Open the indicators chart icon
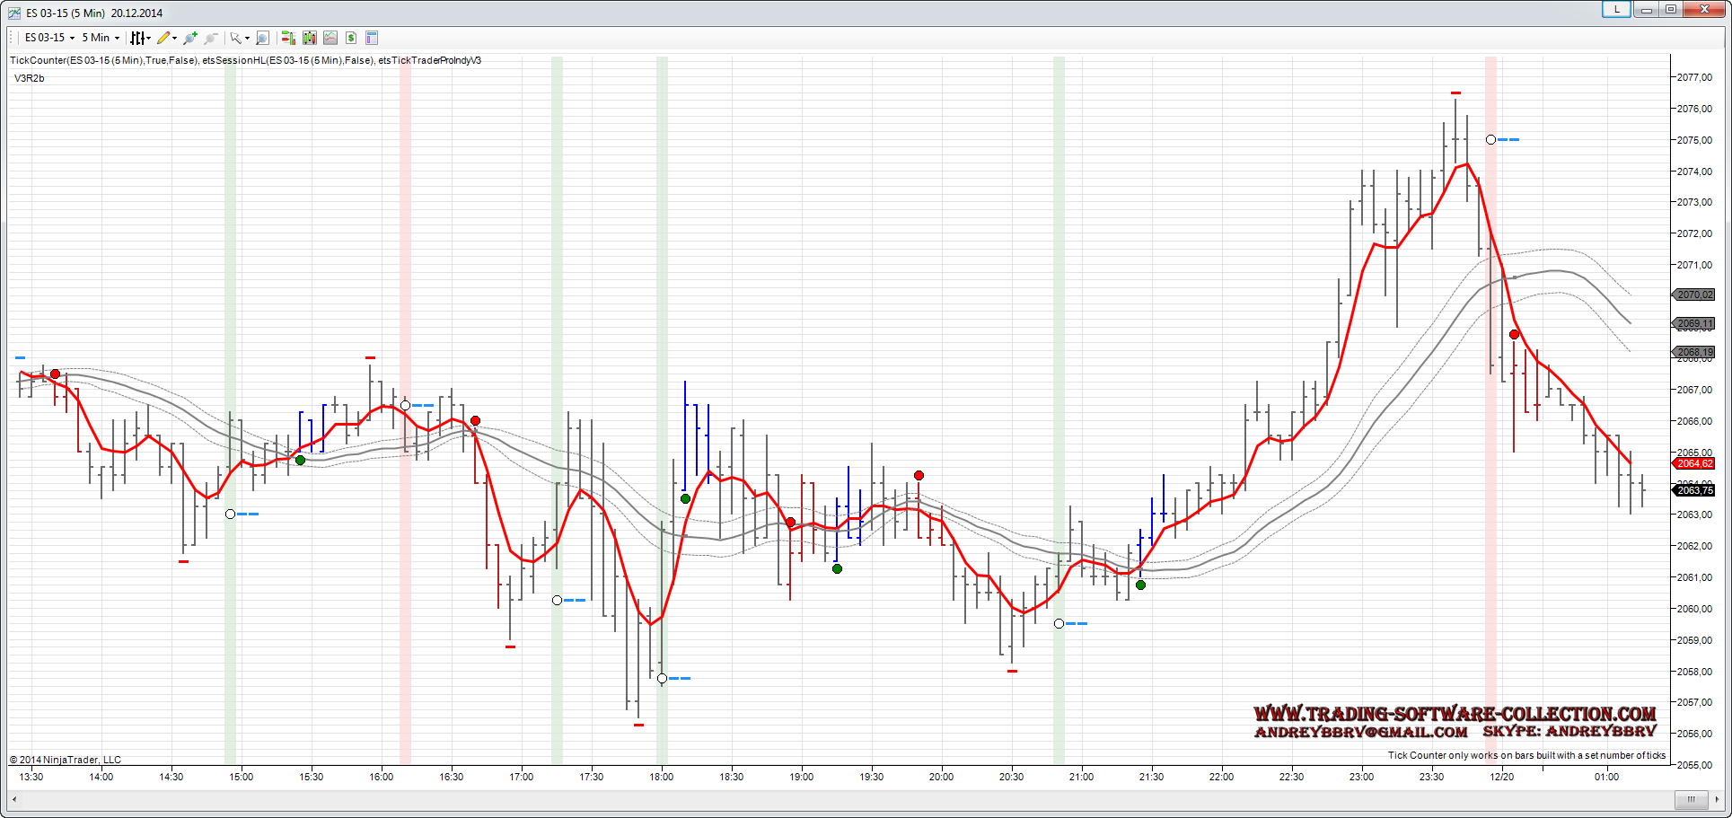Image resolution: width=1732 pixels, height=818 pixels. click(x=330, y=38)
